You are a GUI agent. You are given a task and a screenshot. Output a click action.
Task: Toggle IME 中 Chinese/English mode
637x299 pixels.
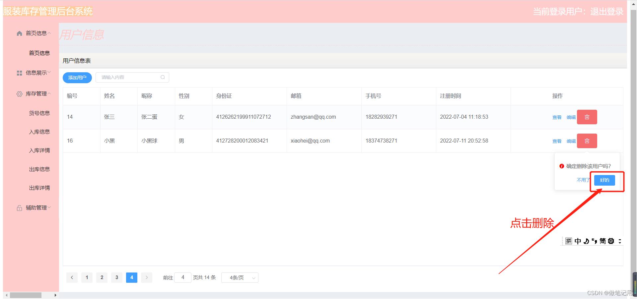pos(578,241)
